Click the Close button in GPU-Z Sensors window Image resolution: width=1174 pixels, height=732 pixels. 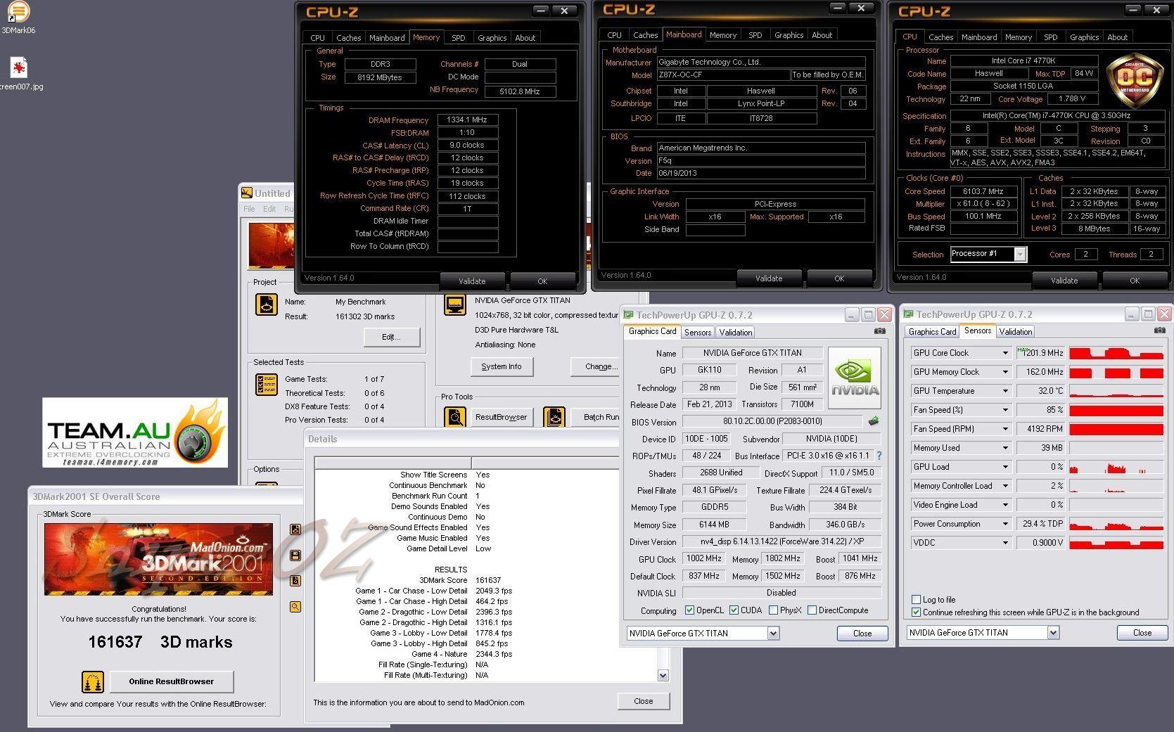[1142, 633]
